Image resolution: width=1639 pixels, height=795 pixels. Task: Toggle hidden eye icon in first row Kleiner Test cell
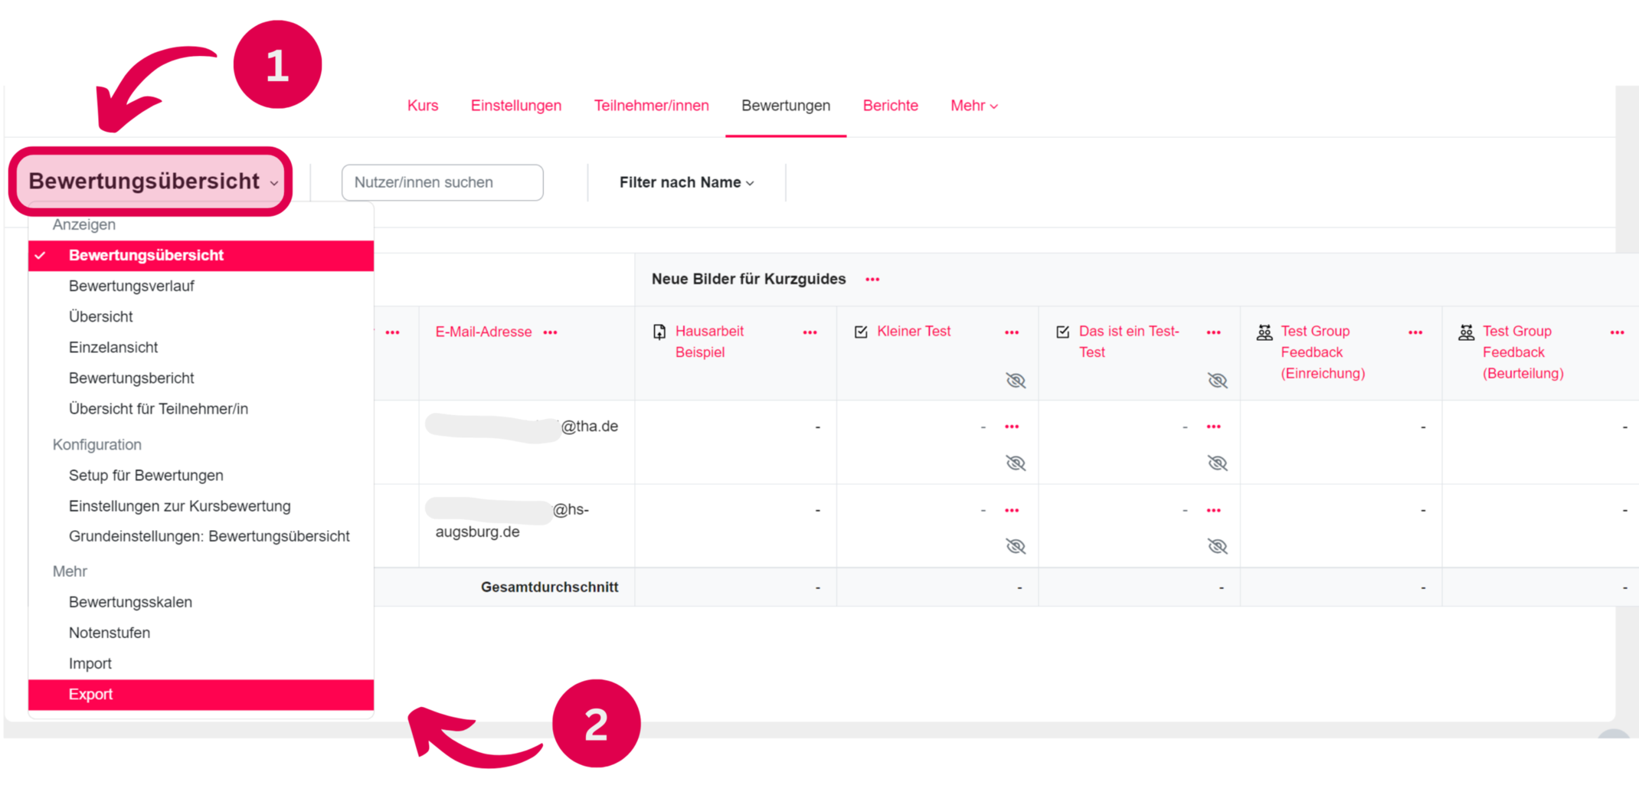(x=1016, y=463)
